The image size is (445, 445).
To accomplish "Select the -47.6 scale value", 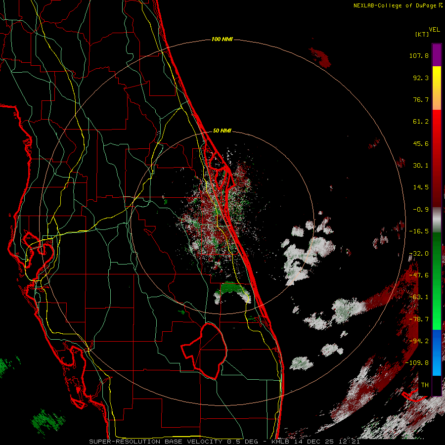I will 419,275.
